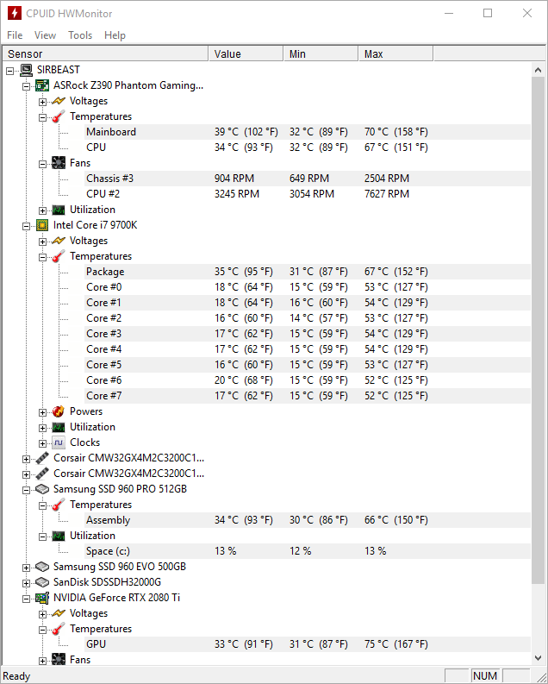Viewport: 548px width, 684px height.
Task: Expand the second Corsair CMW32GX4M2C3200C1 node
Action: [27, 474]
